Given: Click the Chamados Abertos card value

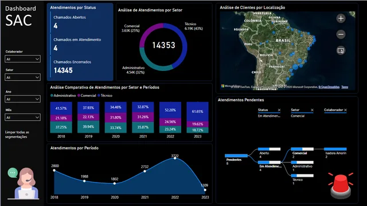Looking at the screenshot, I should click(56, 26).
